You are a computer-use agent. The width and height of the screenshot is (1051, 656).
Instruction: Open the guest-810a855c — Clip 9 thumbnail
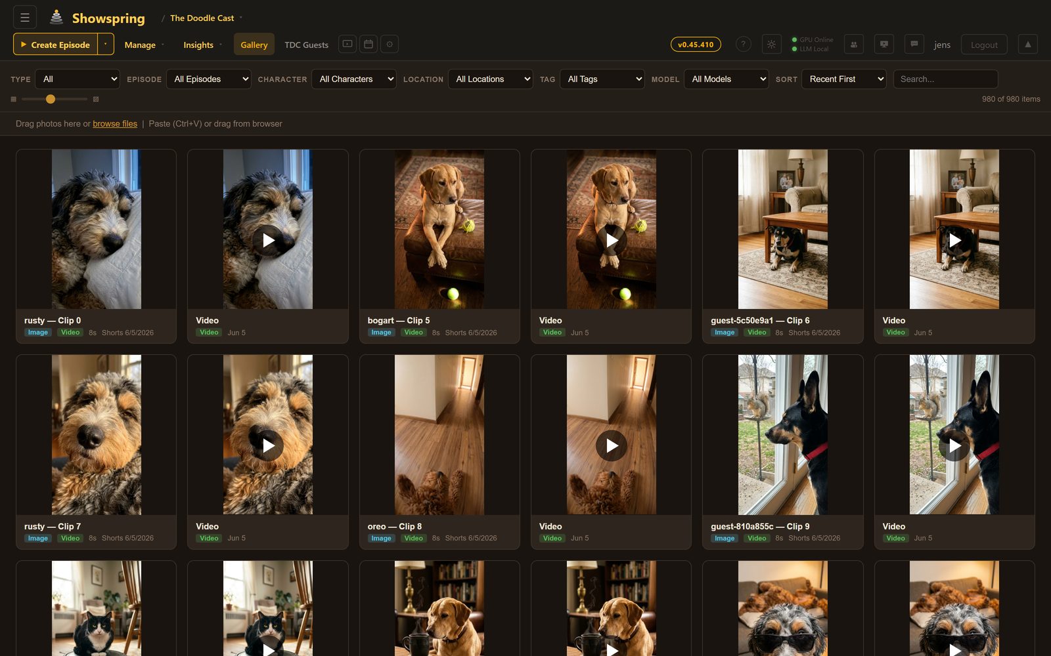(x=783, y=435)
